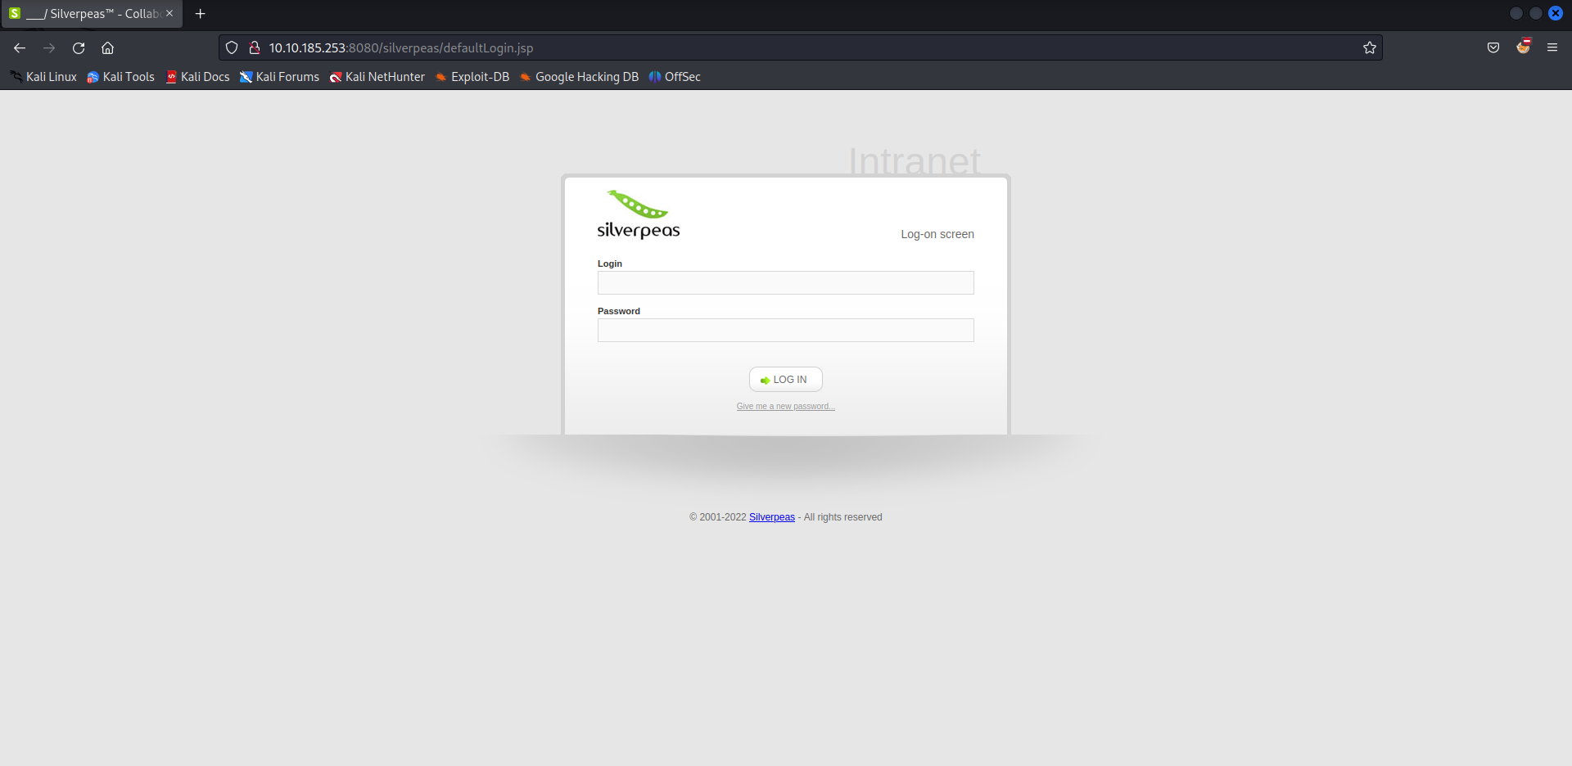The height and width of the screenshot is (766, 1572).
Task: Open the Kali Tools bookmark
Action: click(120, 77)
